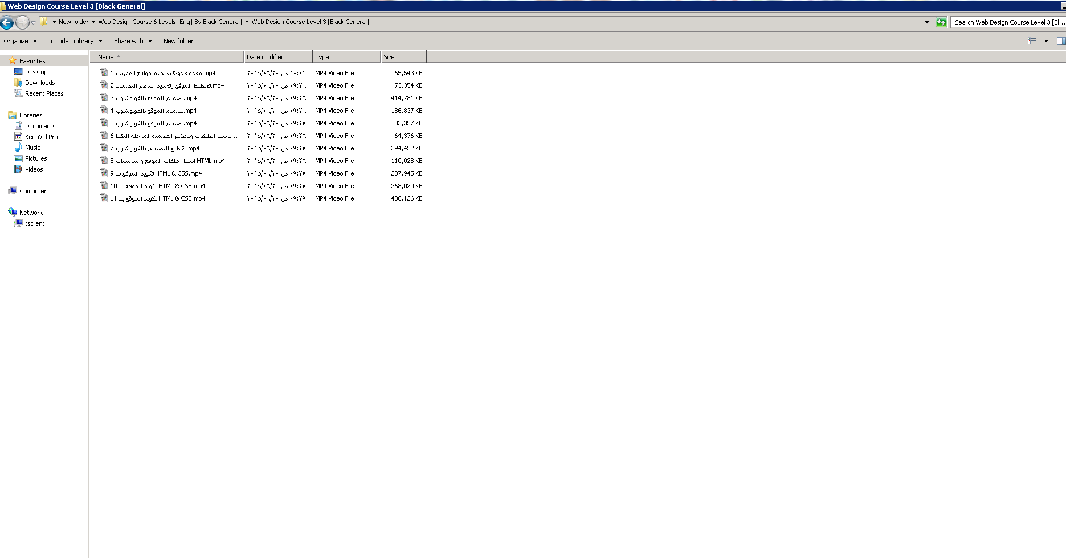
Task: Open the Organize dropdown menu
Action: point(20,41)
